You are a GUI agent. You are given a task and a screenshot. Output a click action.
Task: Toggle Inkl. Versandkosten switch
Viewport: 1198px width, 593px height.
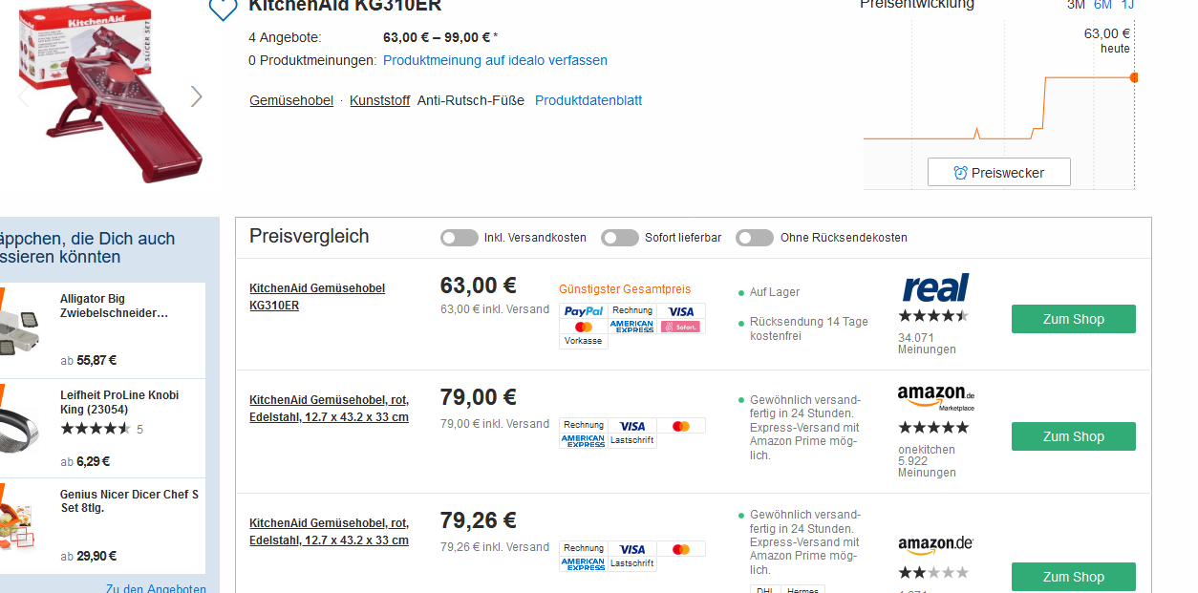[x=460, y=238]
